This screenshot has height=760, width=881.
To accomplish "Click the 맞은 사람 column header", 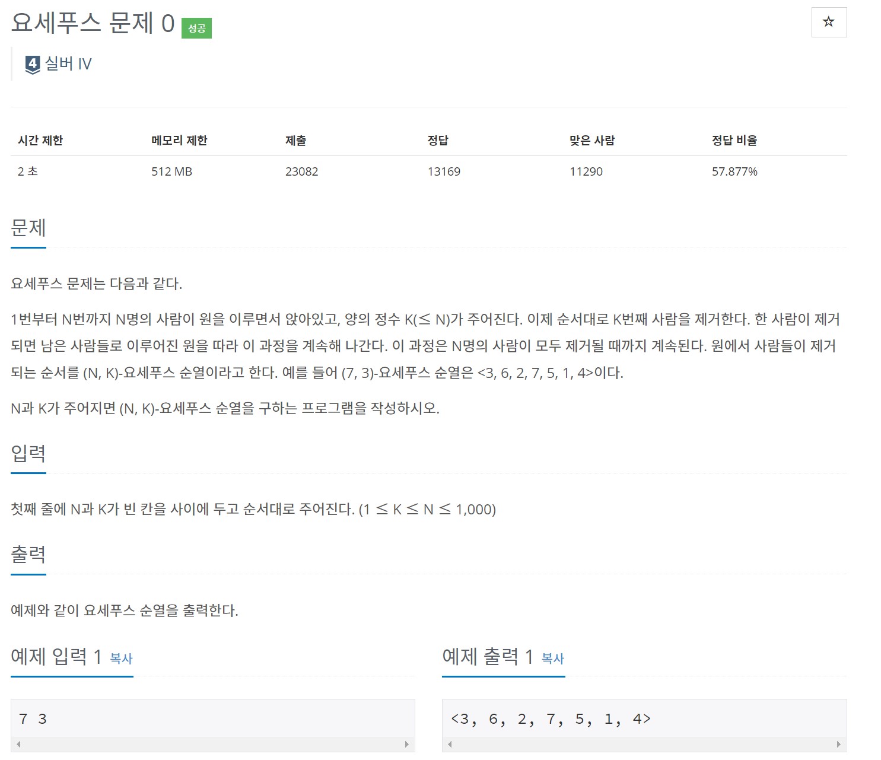I will tap(592, 141).
